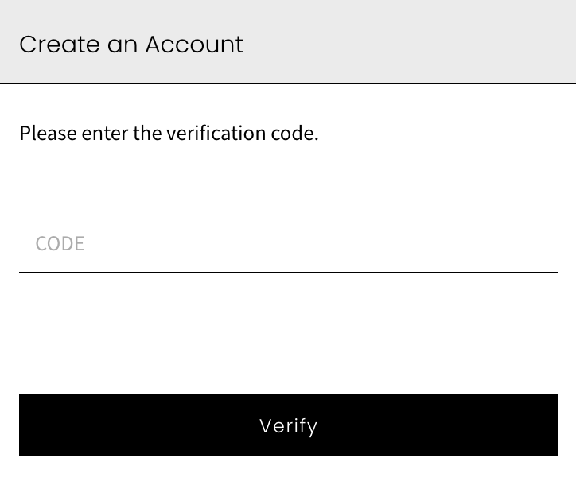Click the word "Account" in the header

(193, 45)
